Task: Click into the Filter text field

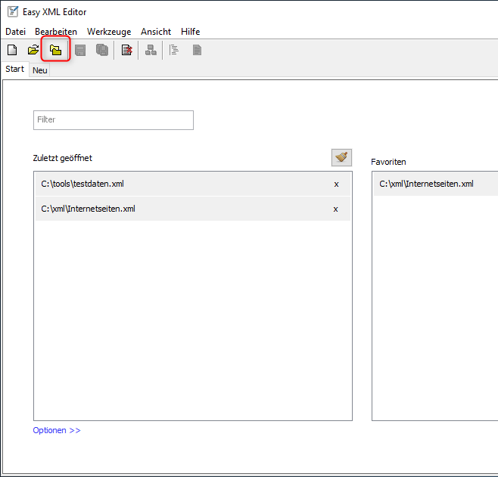Action: (114, 119)
